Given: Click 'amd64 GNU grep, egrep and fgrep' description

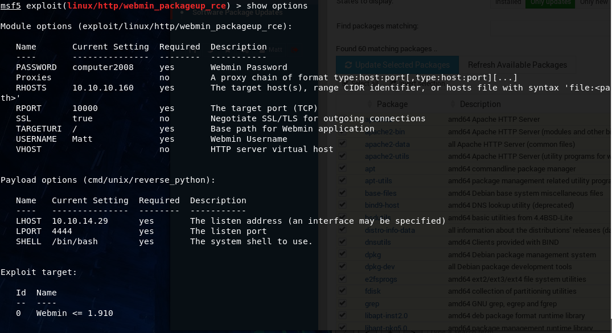Looking at the screenshot, I should (x=502, y=304).
